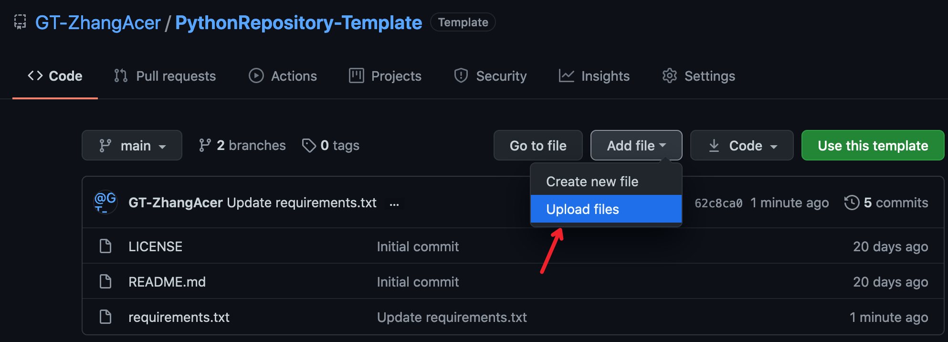Click the code brackets icon on Code tab

[35, 75]
